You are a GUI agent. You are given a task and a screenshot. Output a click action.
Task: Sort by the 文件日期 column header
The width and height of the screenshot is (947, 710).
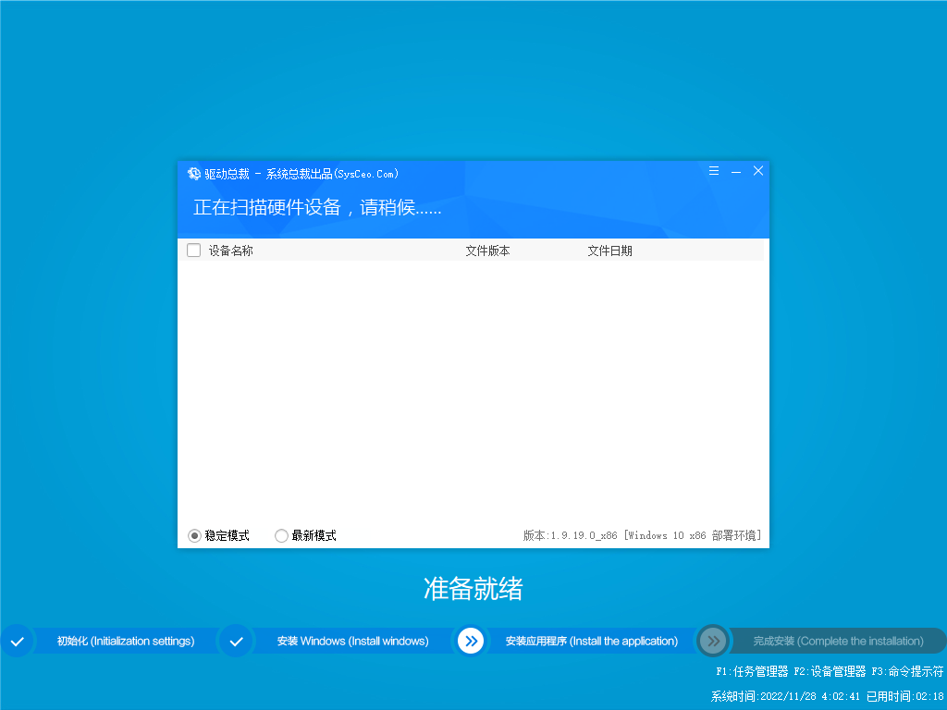[609, 251]
